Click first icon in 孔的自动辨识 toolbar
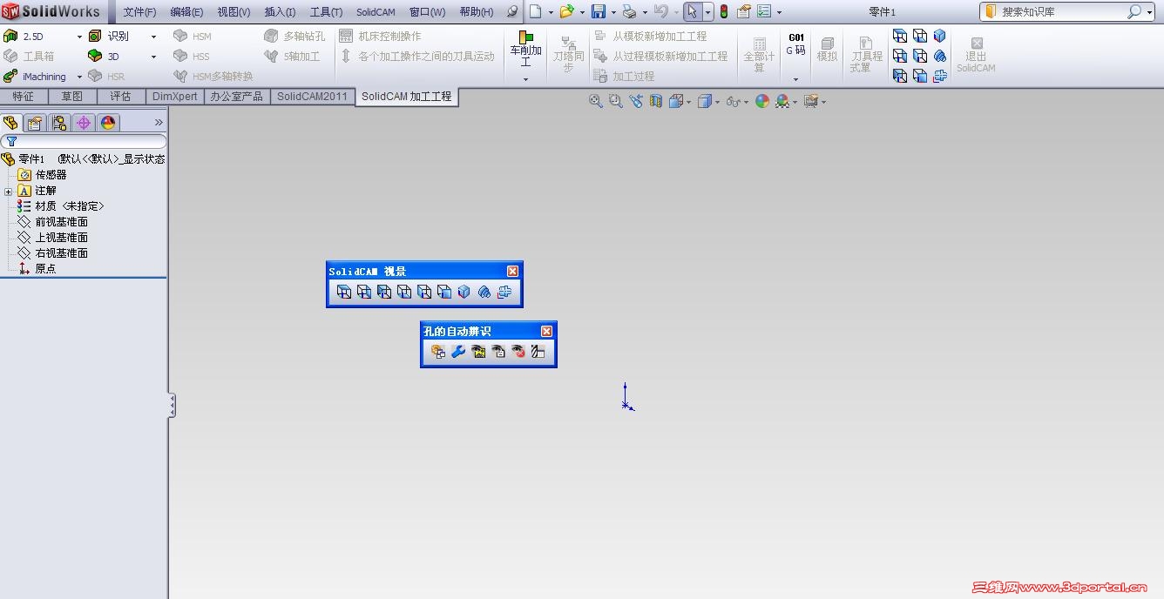Viewport: 1164px width, 599px height. point(437,352)
